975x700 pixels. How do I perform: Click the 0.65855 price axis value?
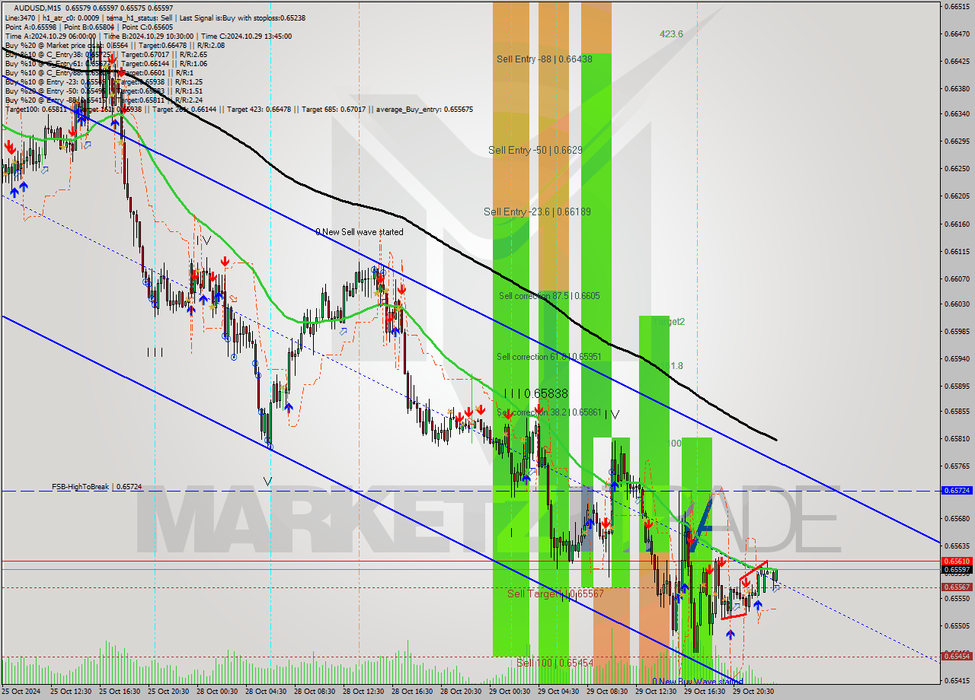[x=957, y=412]
